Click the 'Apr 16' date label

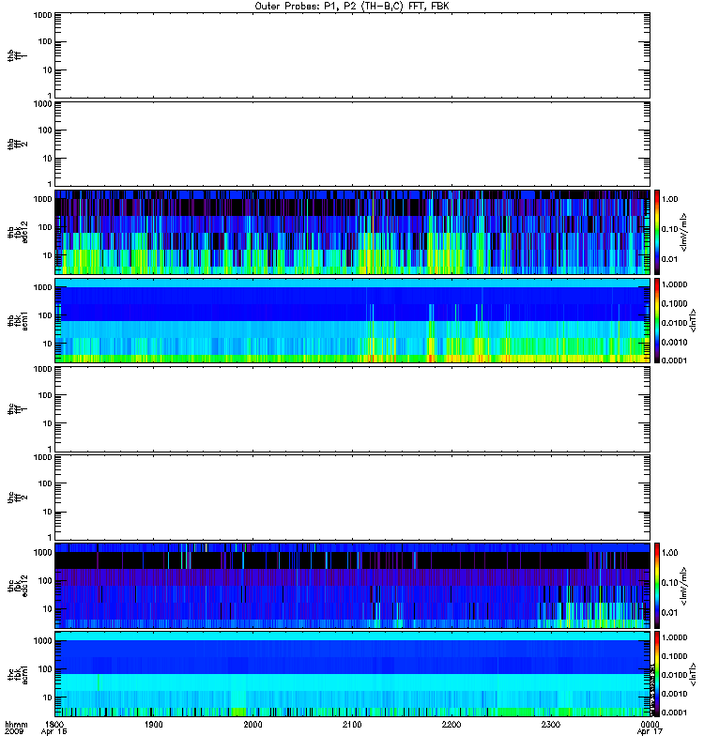coord(54,732)
